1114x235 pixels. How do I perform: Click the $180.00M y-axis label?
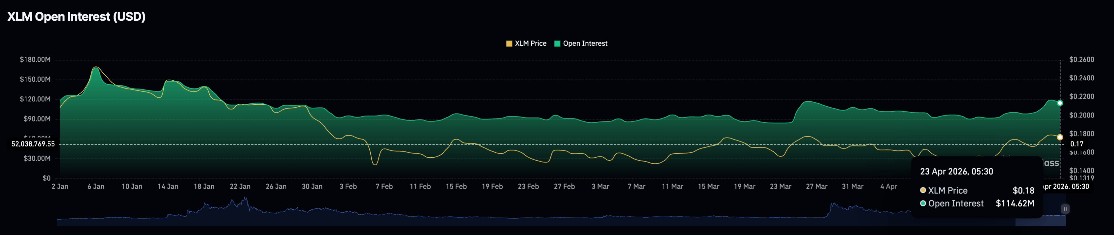(35, 60)
